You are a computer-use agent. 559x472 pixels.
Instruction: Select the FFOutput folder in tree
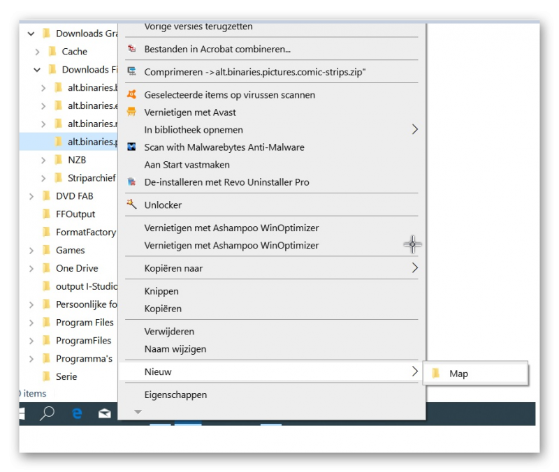pyautogui.click(x=75, y=214)
